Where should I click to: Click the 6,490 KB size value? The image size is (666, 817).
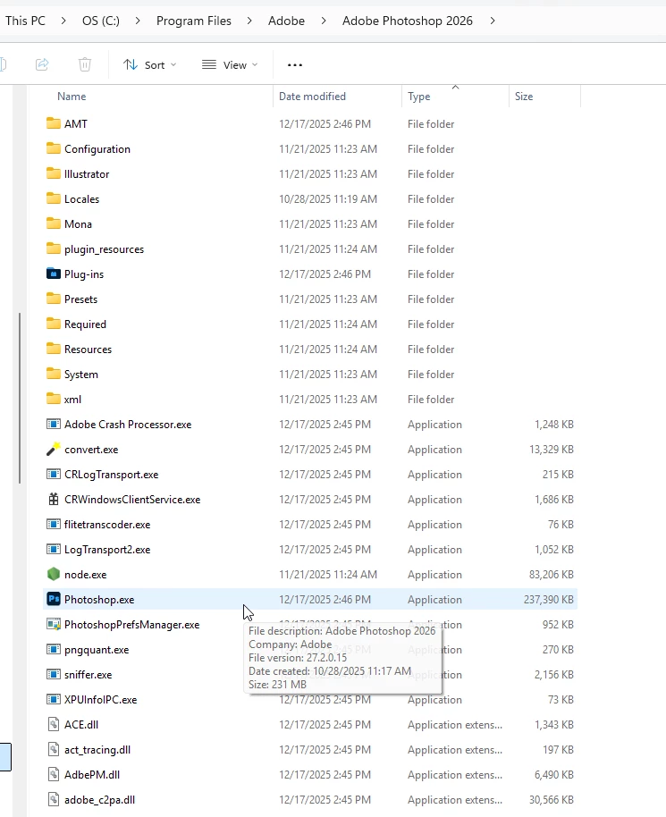[554, 775]
